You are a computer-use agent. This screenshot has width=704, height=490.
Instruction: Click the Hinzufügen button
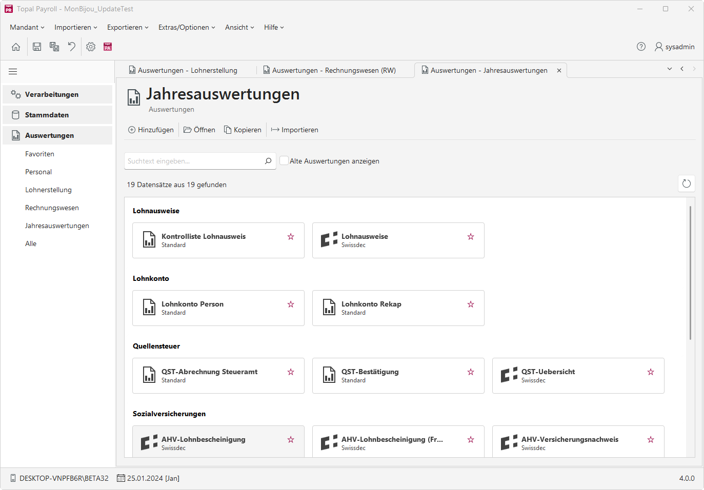tap(151, 130)
